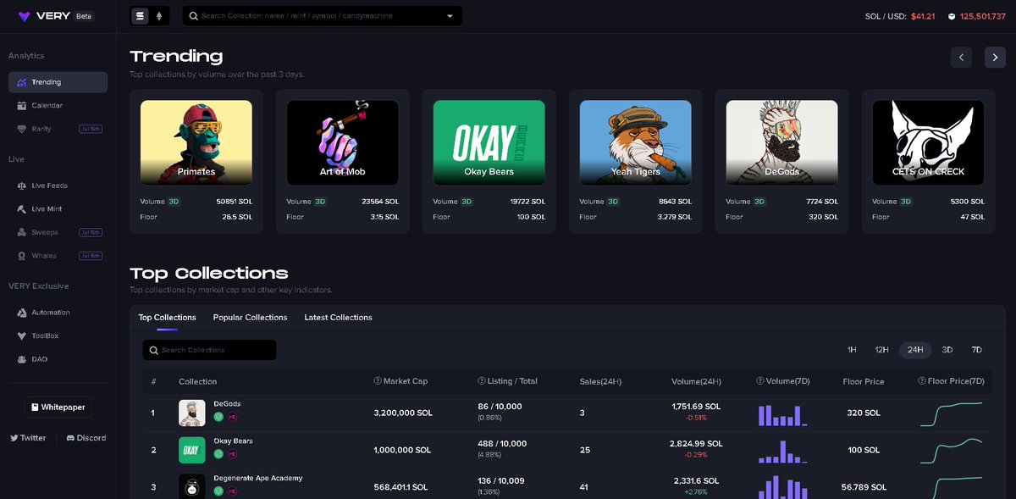Screen dimensions: 1016x499
Task: Click the Beta badge next to VERY
Action: (x=84, y=16)
